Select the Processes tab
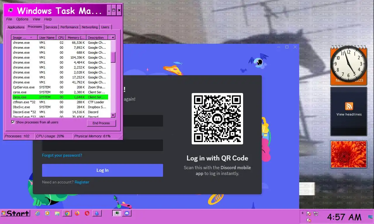The width and height of the screenshot is (374, 224). point(35,27)
